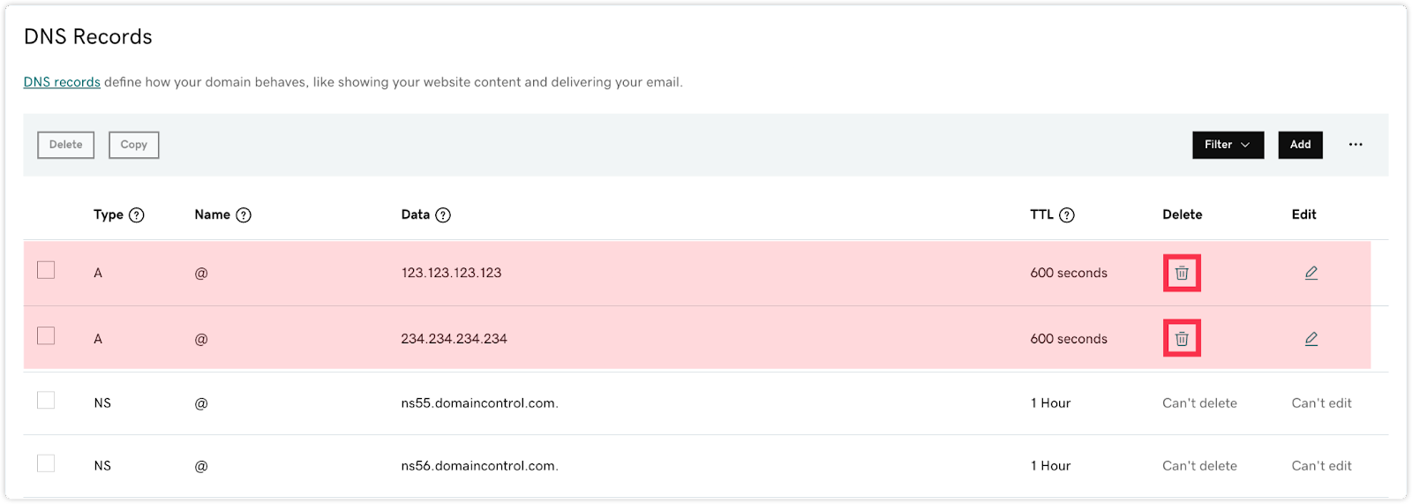Click the TTL column question mark icon

[x=1067, y=215]
